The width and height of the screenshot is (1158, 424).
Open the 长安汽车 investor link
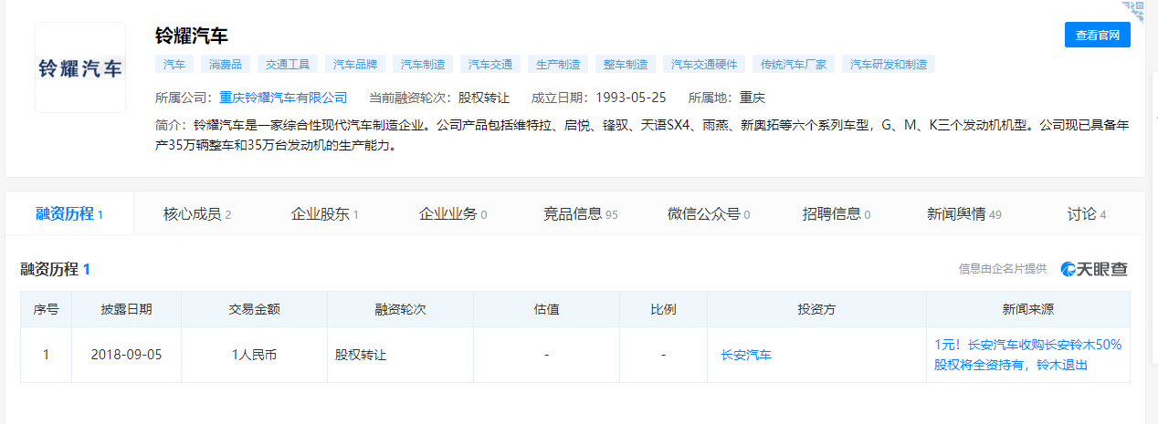(x=746, y=355)
